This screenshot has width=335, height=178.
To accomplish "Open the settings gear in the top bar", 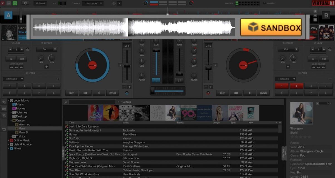I will pyautogui.click(x=25, y=3).
